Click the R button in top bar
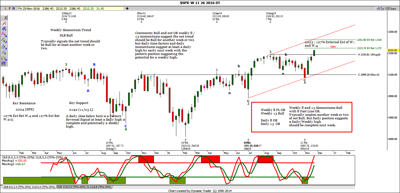400x193 pixels. 14,9
